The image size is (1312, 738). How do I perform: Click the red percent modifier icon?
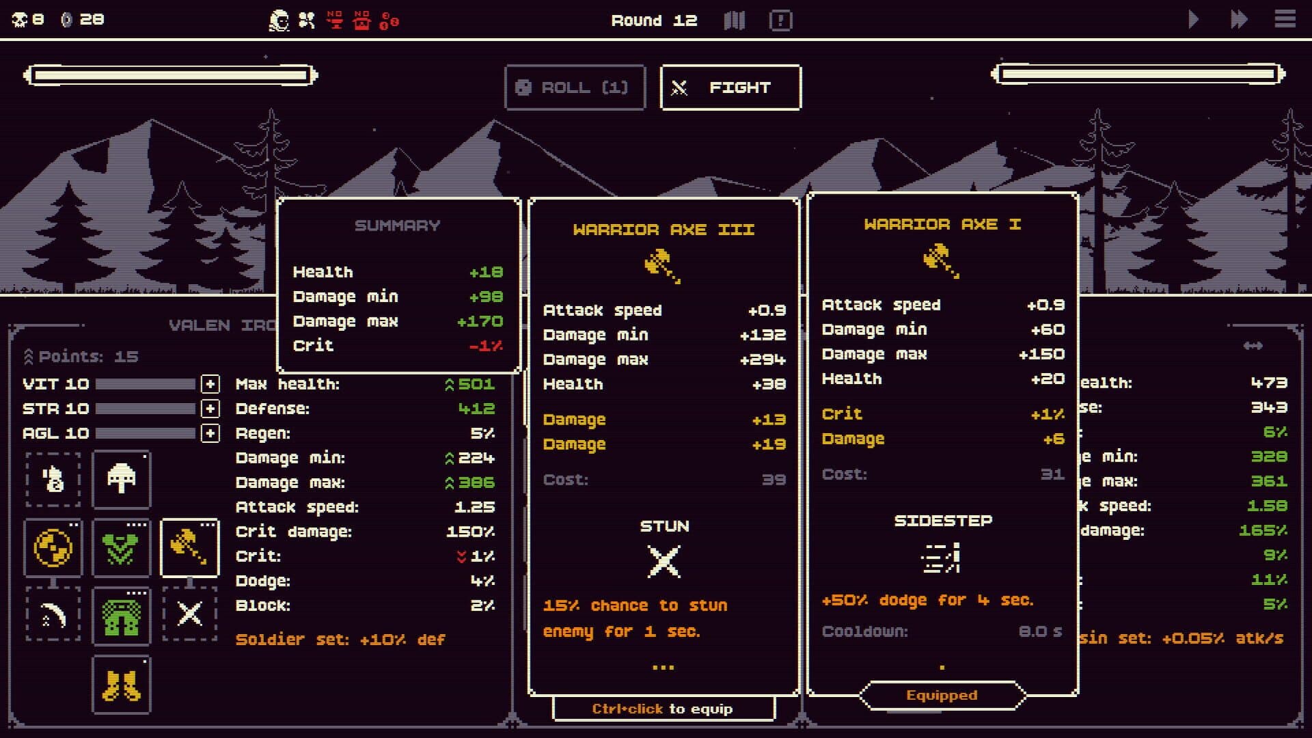pos(389,20)
